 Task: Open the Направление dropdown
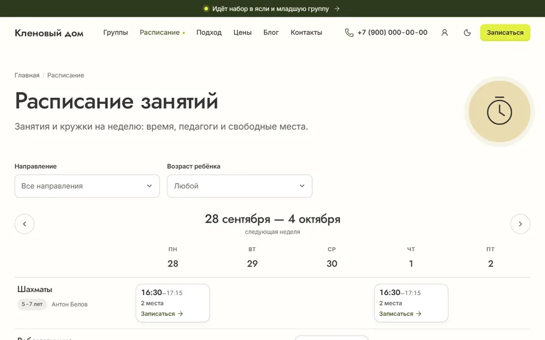pos(87,186)
